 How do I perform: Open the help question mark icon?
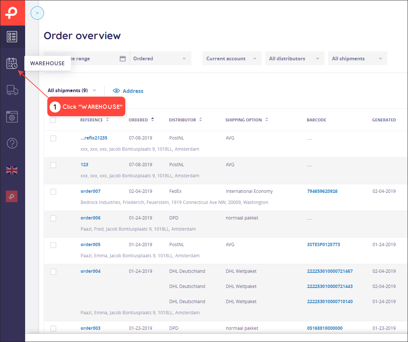[12, 143]
